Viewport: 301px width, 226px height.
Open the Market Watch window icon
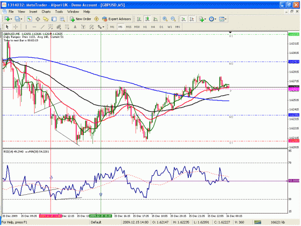pyautogui.click(x=29, y=19)
